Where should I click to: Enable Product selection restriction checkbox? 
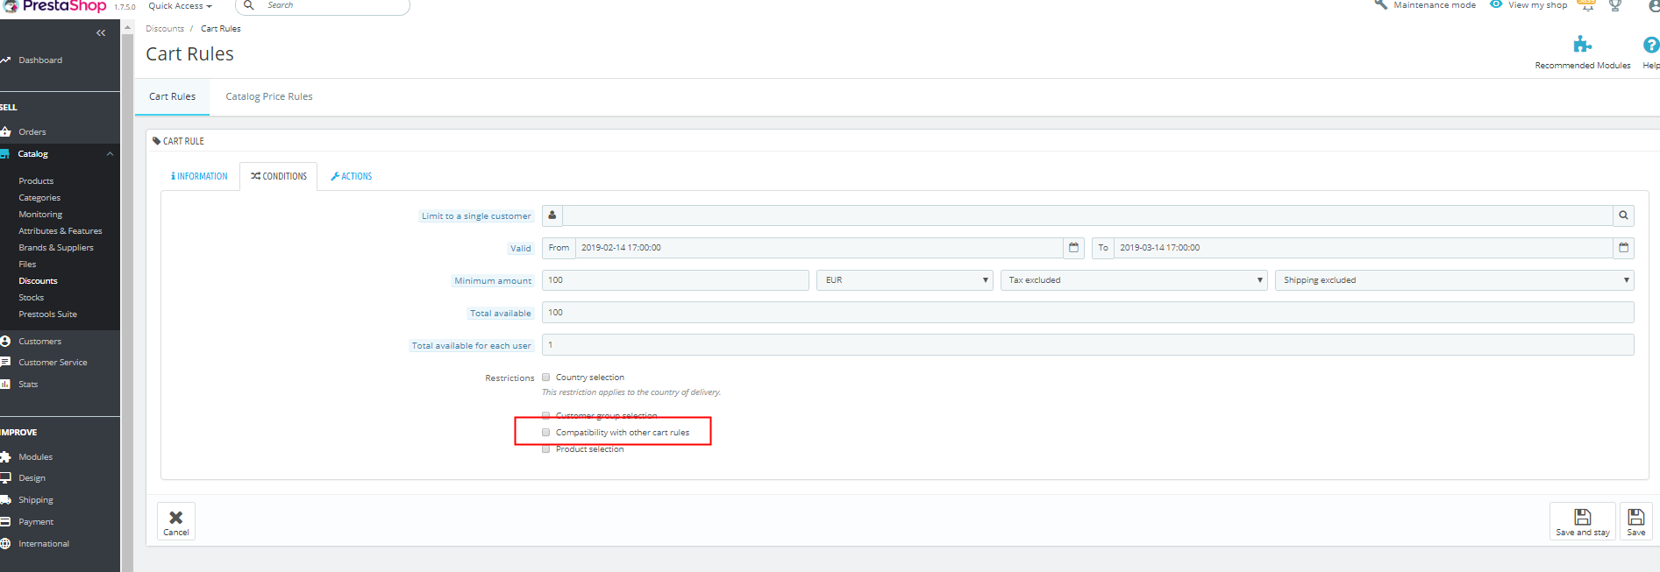(545, 448)
